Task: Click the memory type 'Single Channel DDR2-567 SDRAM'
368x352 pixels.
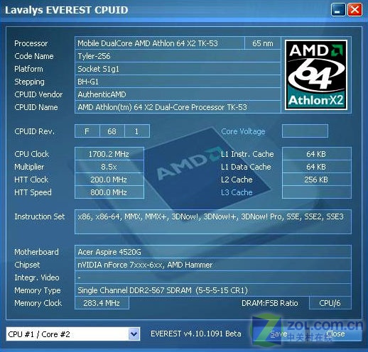Action: [x=134, y=290]
